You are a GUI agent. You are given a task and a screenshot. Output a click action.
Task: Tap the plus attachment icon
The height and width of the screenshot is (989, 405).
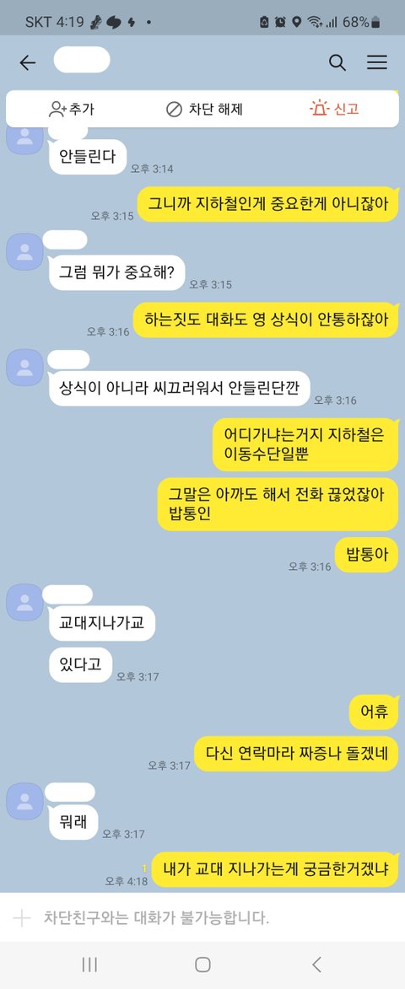tap(21, 917)
